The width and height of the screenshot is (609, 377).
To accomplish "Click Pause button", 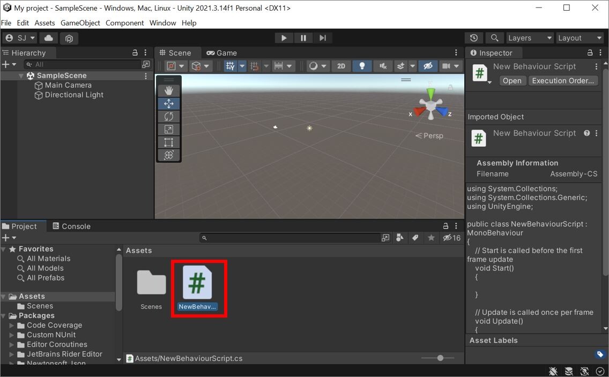I will [303, 38].
